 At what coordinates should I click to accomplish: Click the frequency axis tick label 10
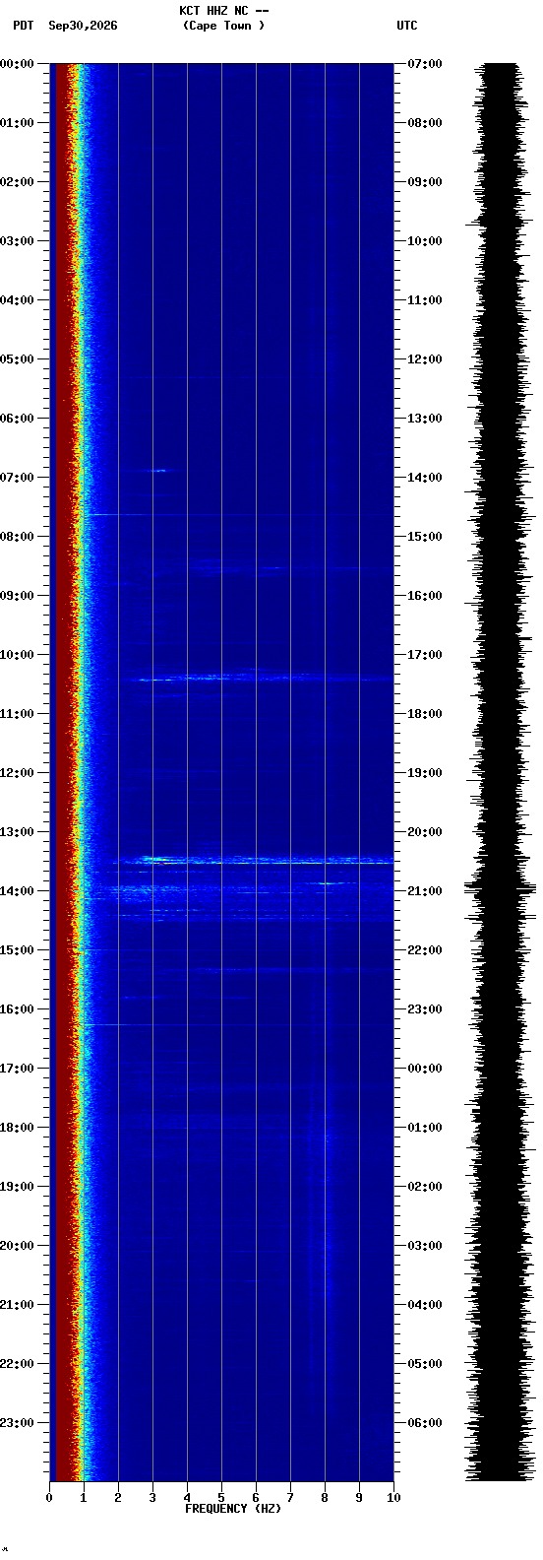click(x=393, y=1498)
